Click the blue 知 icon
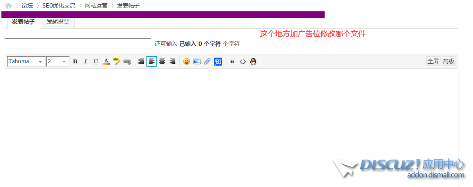Image resolution: width=473 pixels, height=187 pixels. tap(218, 61)
